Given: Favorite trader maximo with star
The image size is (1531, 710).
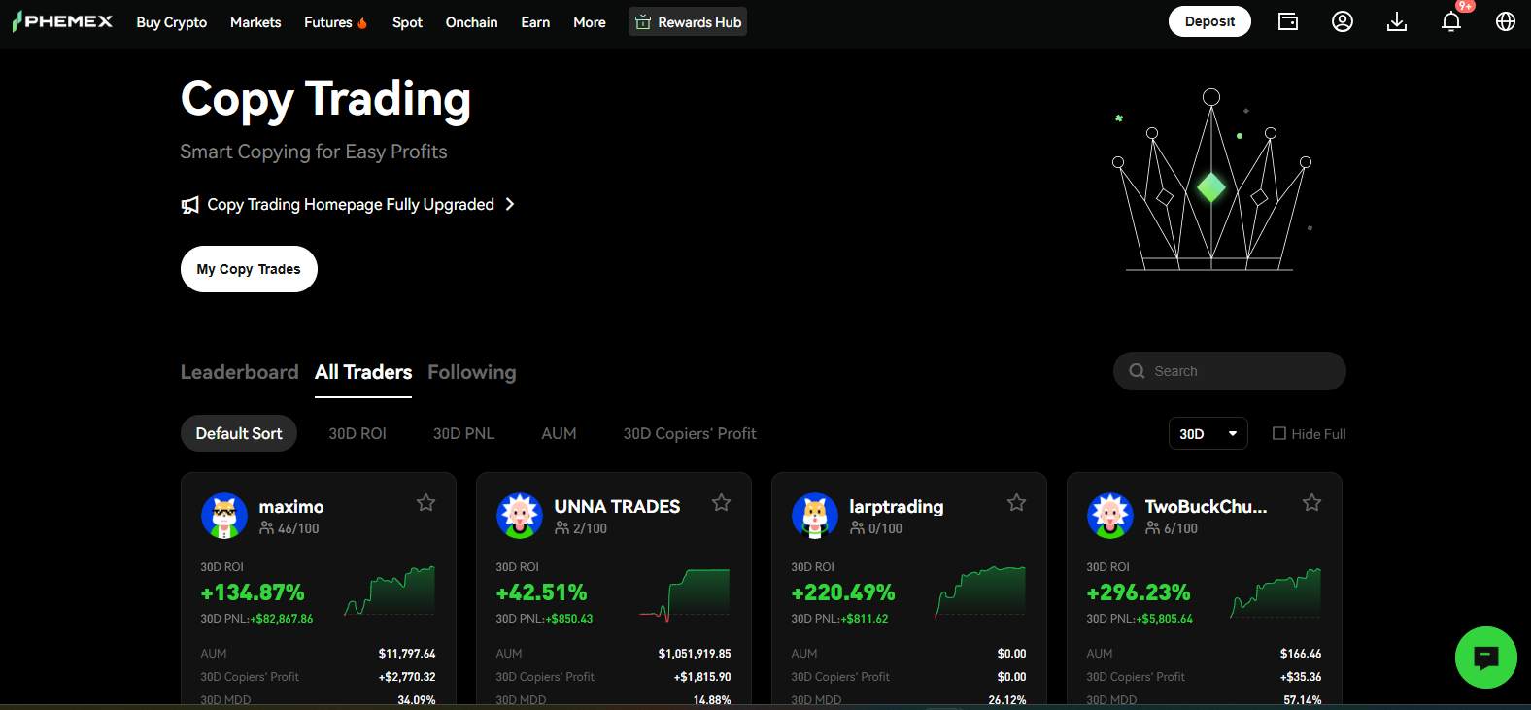Looking at the screenshot, I should [x=425, y=502].
